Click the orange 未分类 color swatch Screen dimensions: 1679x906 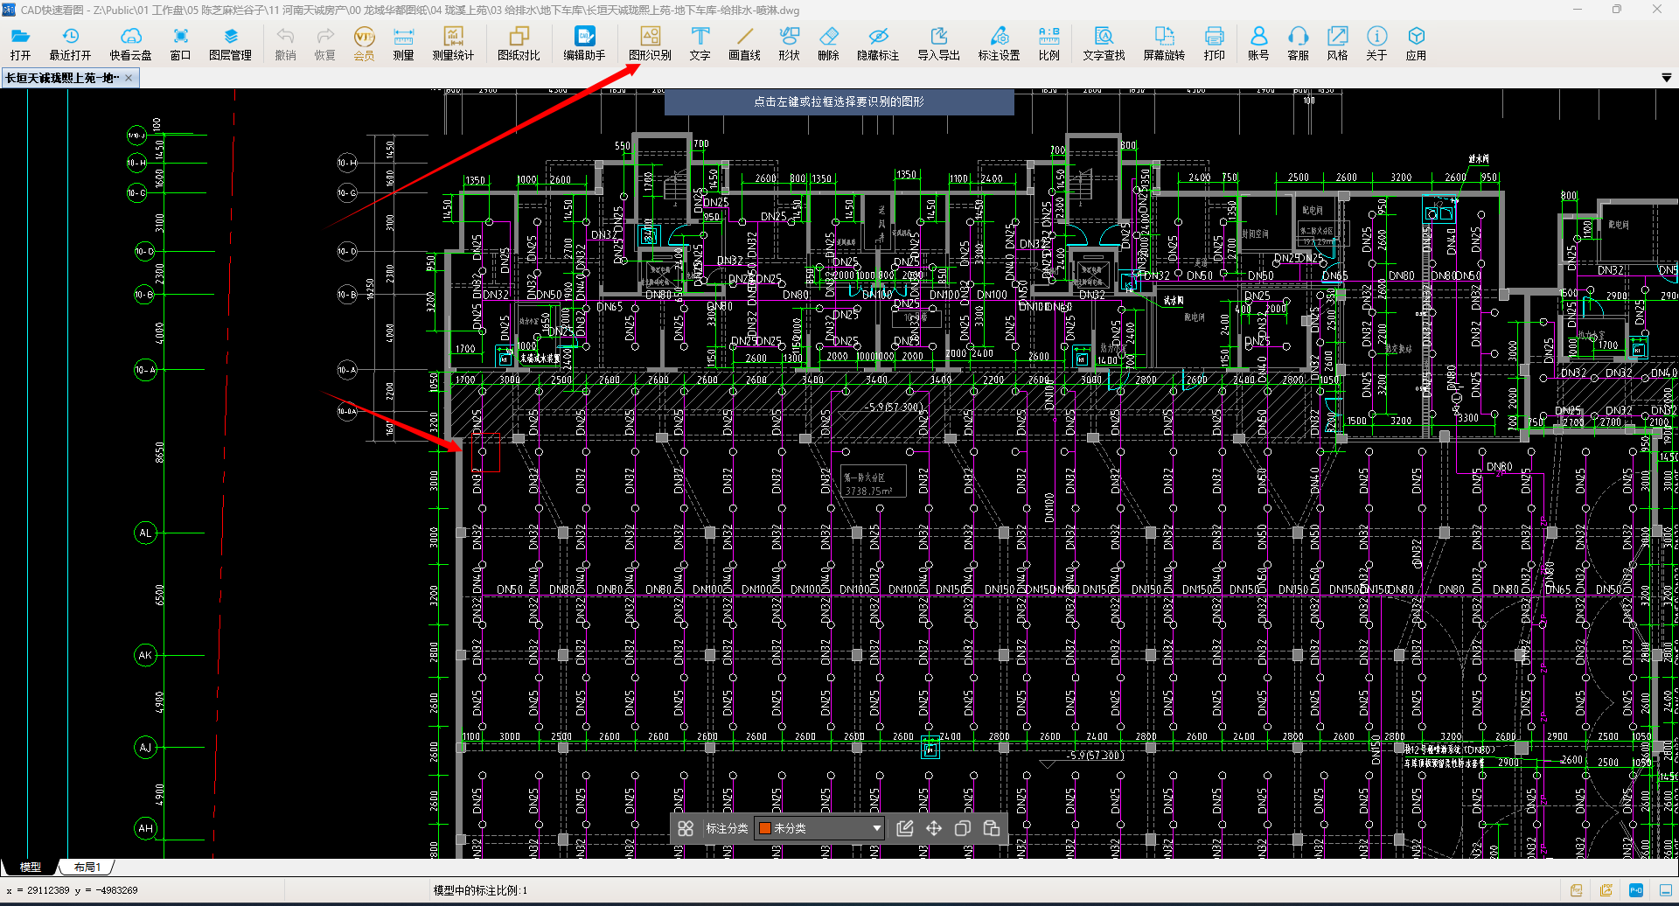(765, 828)
